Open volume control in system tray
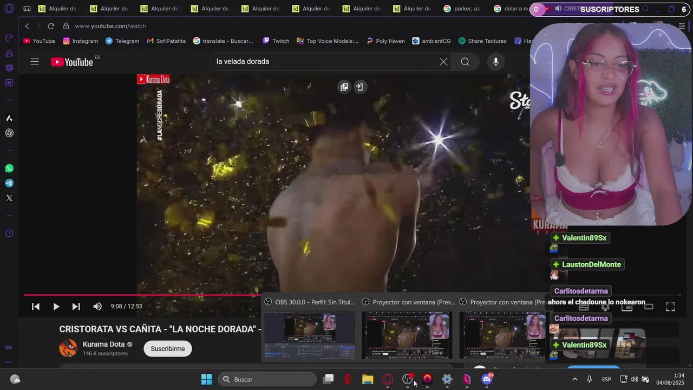This screenshot has height=390, width=693. tap(634, 379)
